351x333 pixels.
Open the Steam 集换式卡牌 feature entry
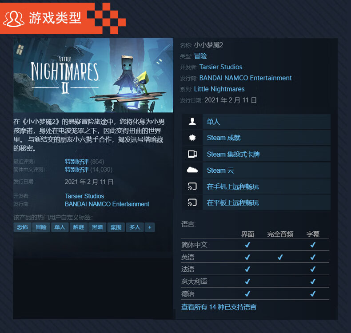point(267,154)
